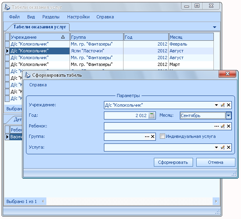The image size is (241, 219).
Task: Select the cell Ясли "Ласточки"
Action: (x=97, y=51)
